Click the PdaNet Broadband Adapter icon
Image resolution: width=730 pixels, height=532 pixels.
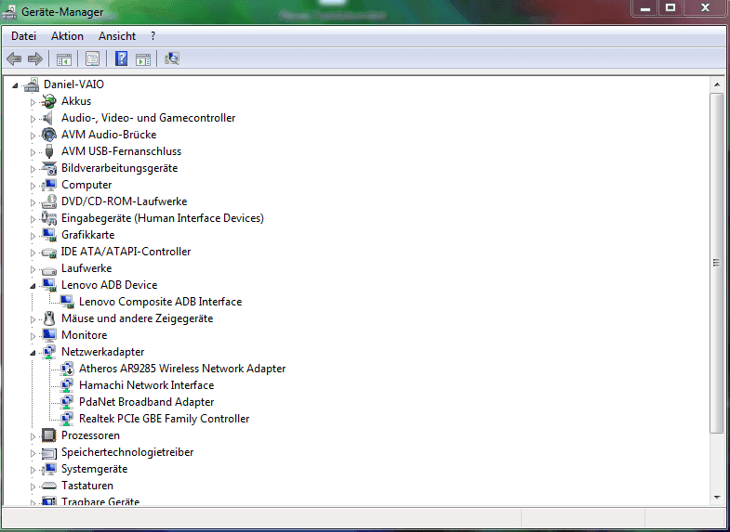point(67,402)
